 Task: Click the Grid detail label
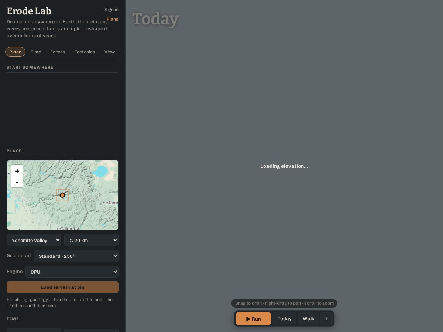(x=19, y=256)
